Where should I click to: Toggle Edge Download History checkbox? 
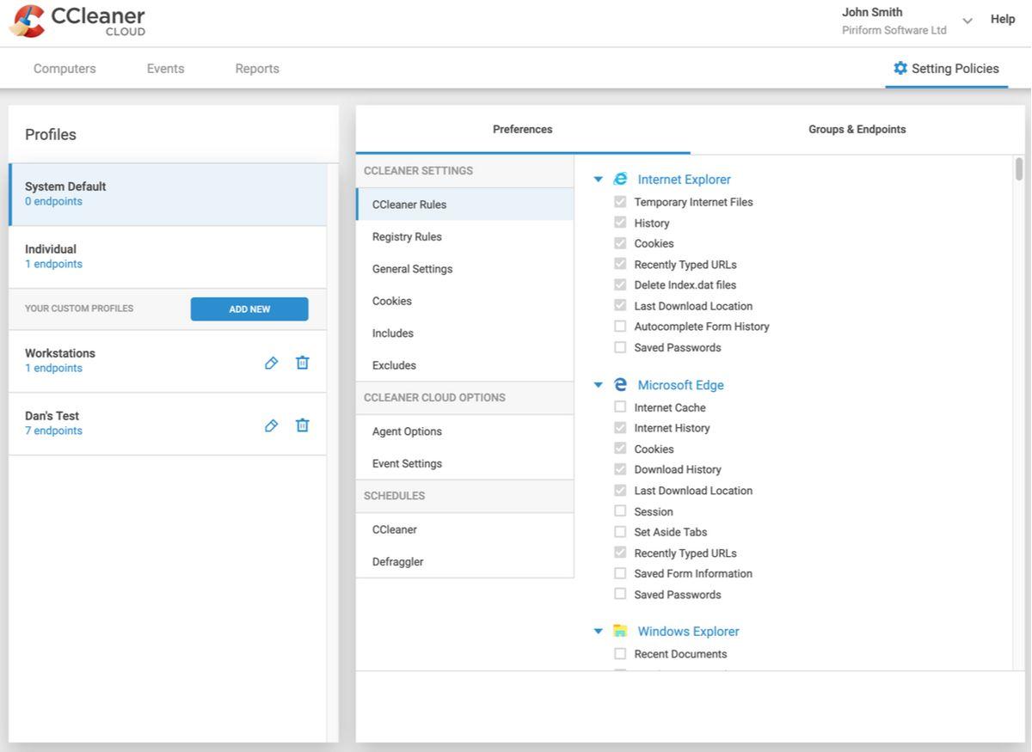[620, 469]
